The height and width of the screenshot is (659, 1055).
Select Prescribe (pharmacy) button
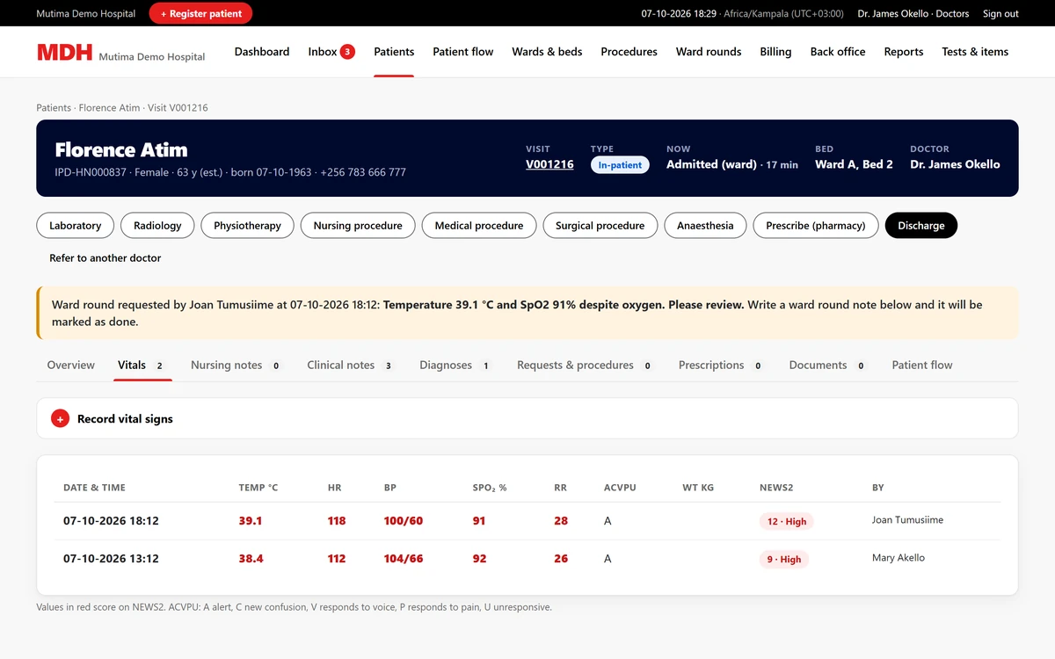click(816, 226)
